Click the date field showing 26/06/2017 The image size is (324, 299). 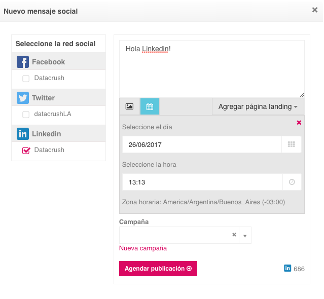pyautogui.click(x=202, y=144)
